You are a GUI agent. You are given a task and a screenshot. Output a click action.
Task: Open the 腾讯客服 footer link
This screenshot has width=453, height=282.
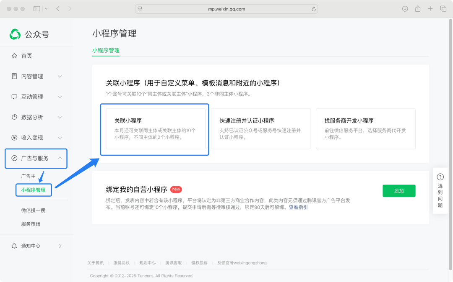click(x=173, y=263)
